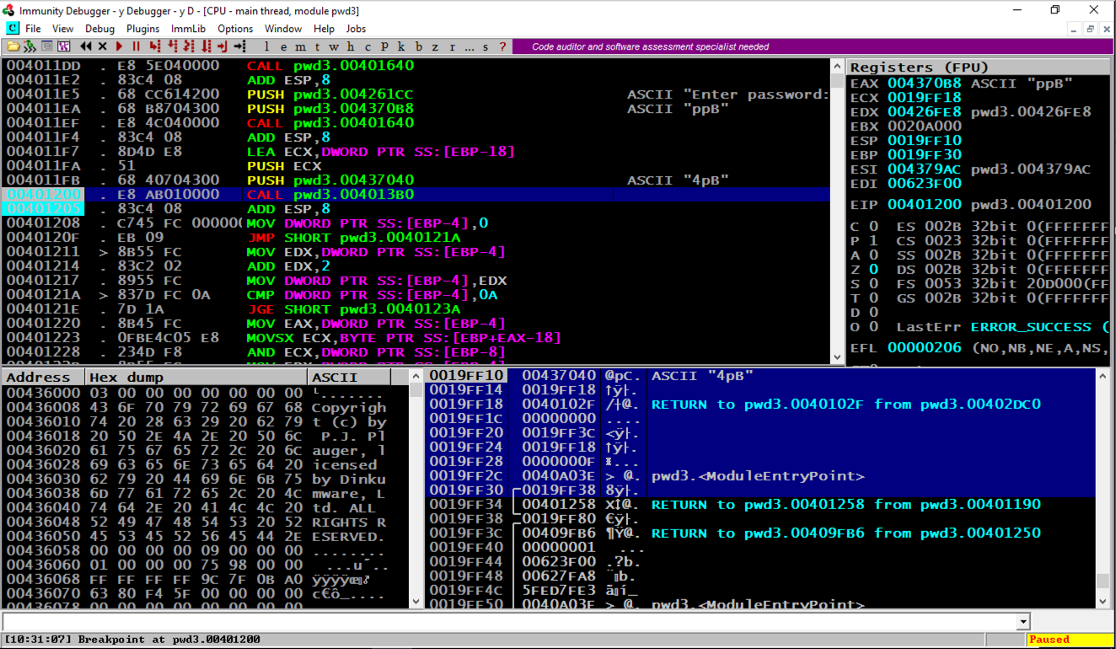Viewport: 1116px width, 649px height.
Task: Click stack pane scroll down arrow
Action: click(x=1103, y=601)
